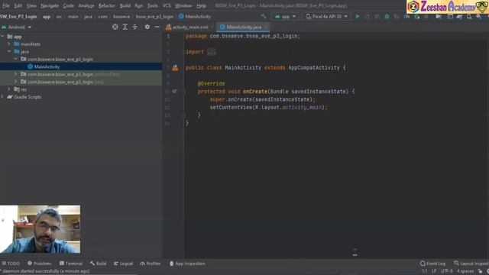Click the 'bssweve' breadcrumb segment
The width and height of the screenshot is (489, 275).
tap(121, 17)
